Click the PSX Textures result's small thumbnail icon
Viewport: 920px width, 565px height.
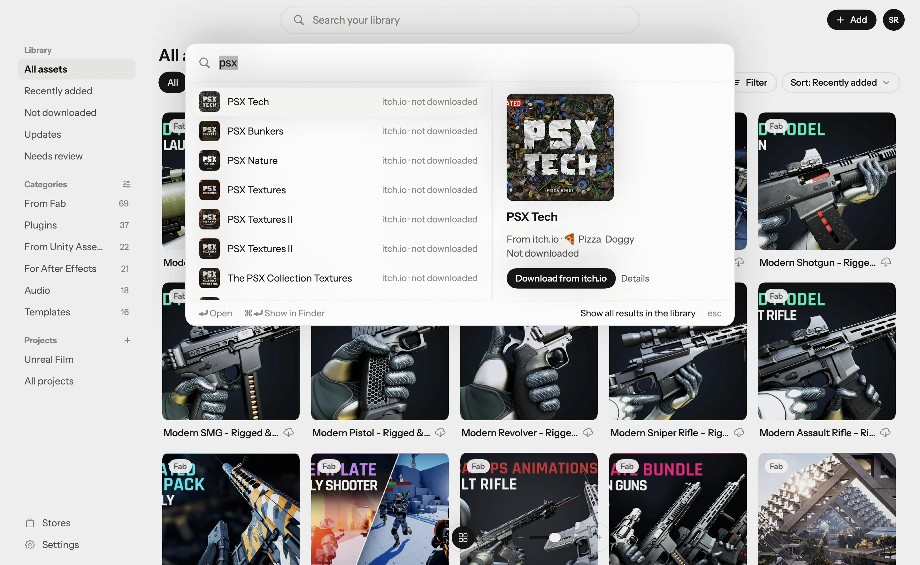point(210,190)
